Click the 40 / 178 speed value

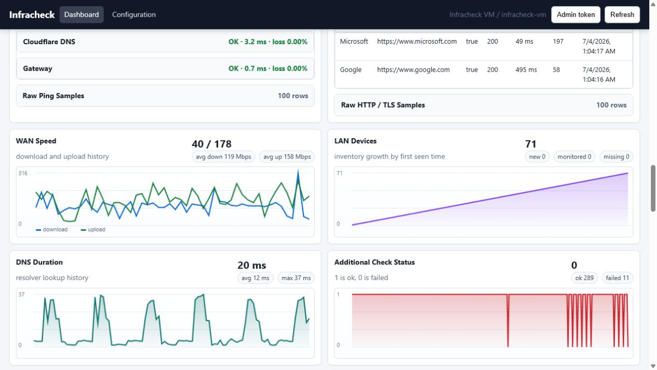coord(211,144)
